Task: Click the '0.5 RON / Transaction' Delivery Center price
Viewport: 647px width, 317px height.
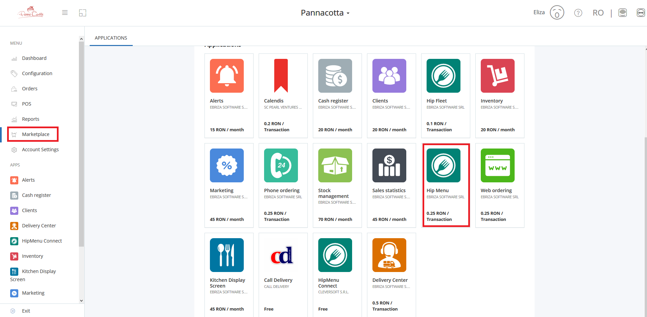Action: [385, 306]
